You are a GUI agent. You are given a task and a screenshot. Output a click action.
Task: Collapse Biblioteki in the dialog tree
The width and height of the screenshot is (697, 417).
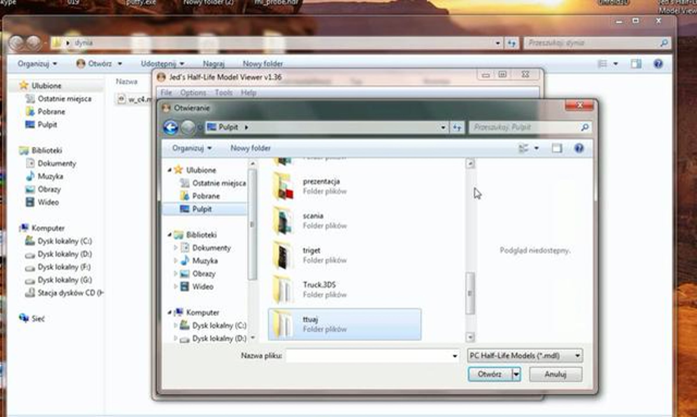point(169,235)
